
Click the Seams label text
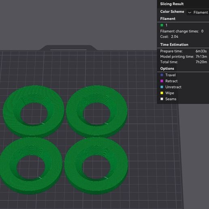pos(171,99)
